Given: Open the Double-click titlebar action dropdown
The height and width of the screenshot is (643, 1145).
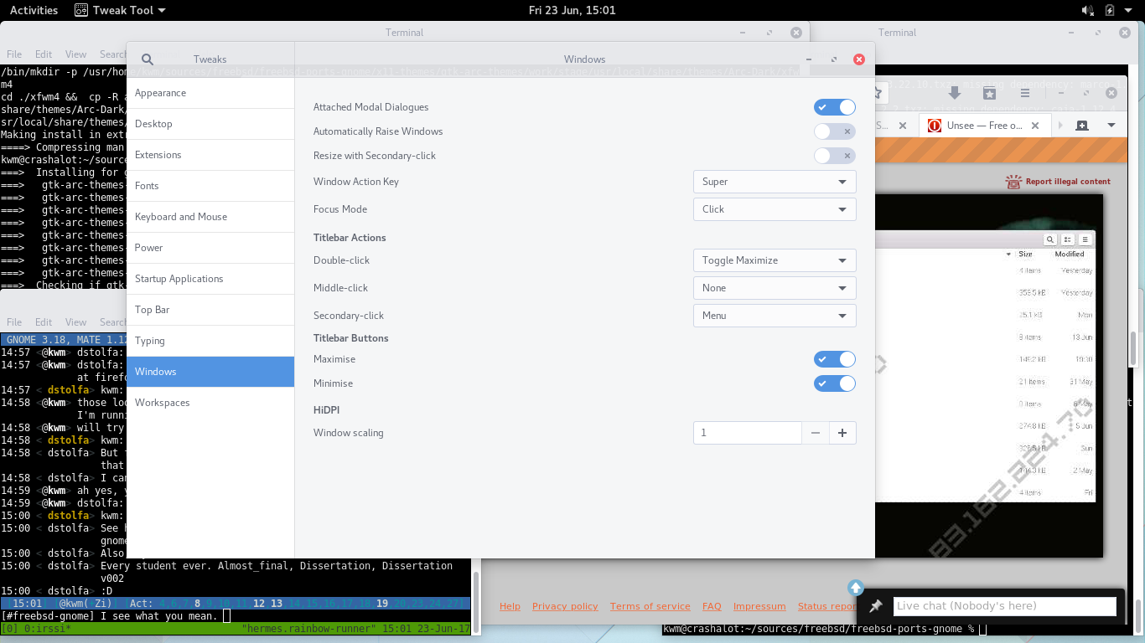Looking at the screenshot, I should (x=774, y=260).
